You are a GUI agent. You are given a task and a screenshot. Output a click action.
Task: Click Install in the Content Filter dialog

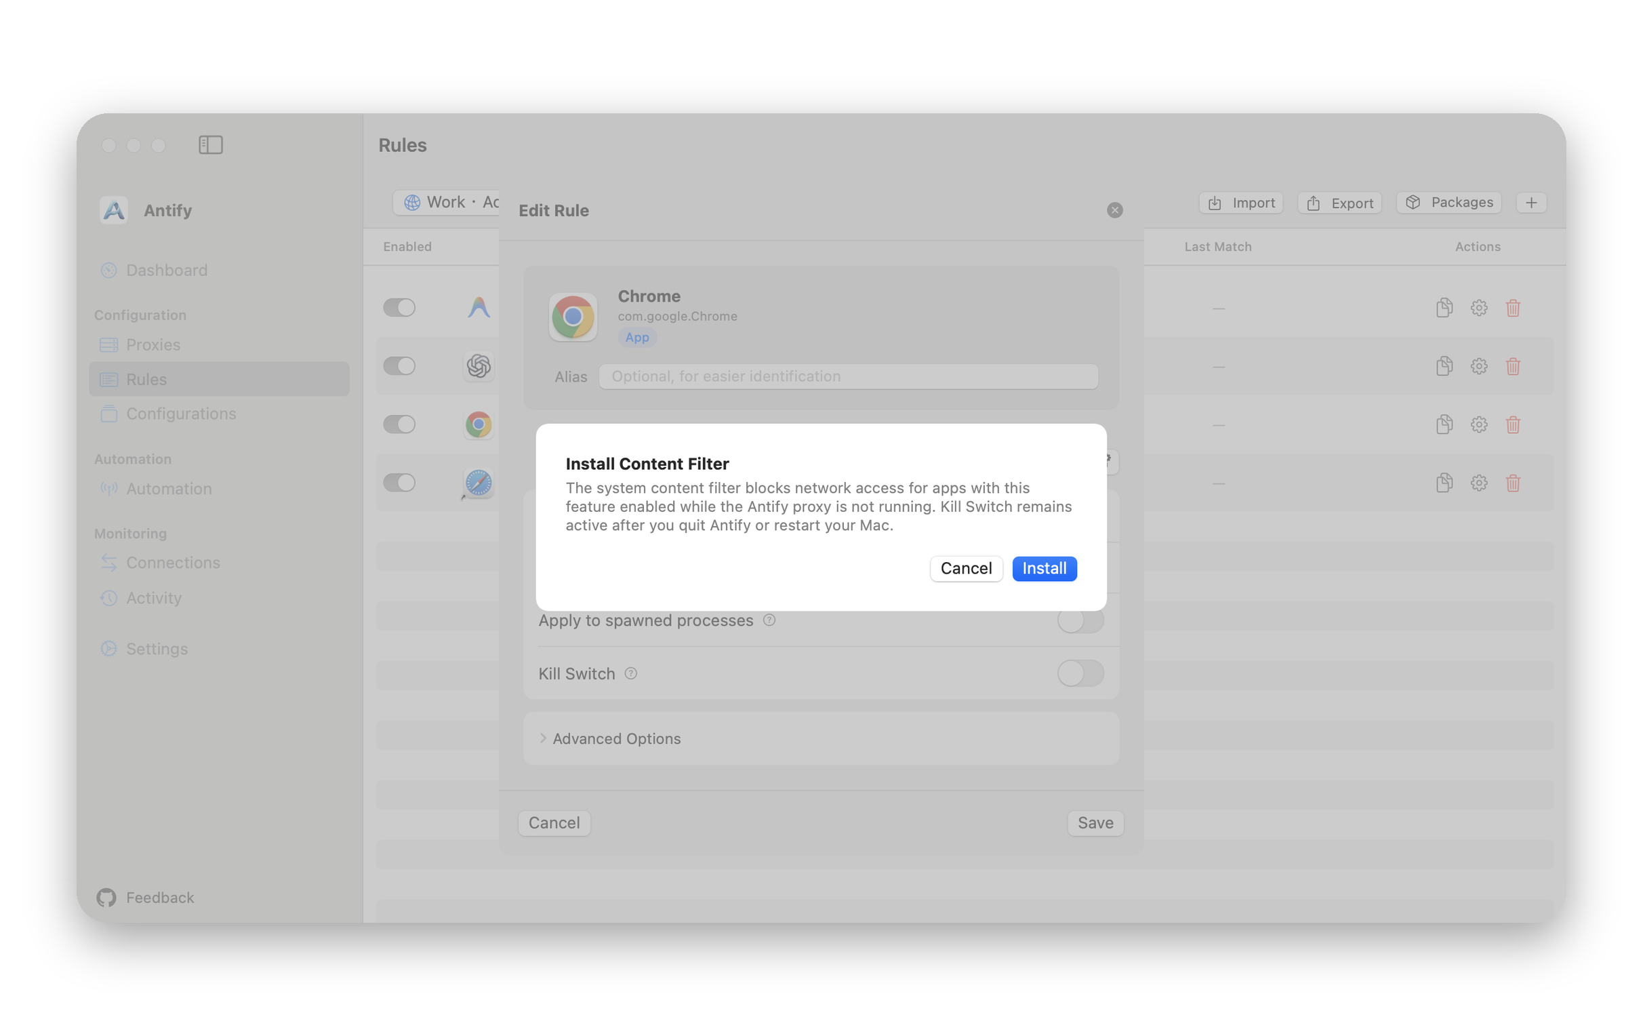[1044, 568]
